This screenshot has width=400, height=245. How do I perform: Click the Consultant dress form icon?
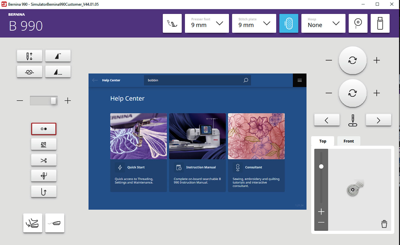click(x=238, y=167)
